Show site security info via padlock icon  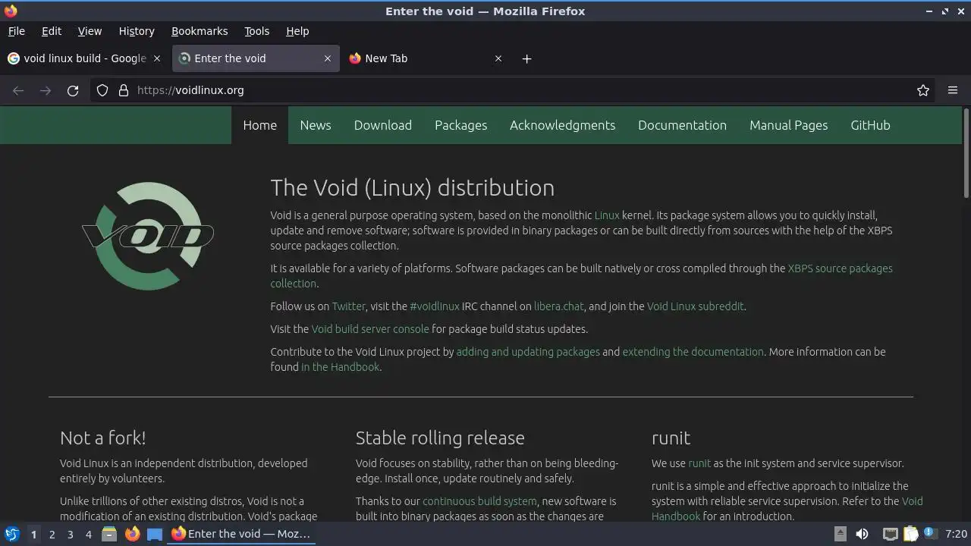click(x=124, y=90)
